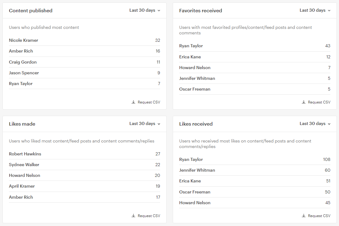Open Ryan Taylor row in Favorites received
This screenshot has height=226, width=339.
coord(255,46)
